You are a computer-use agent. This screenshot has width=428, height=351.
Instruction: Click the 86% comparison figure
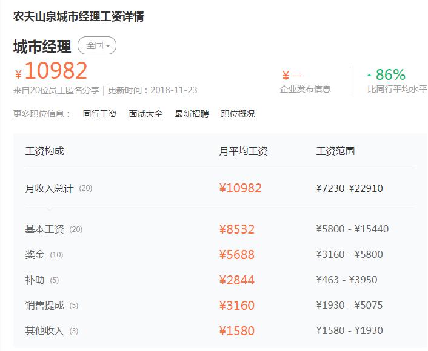point(390,74)
